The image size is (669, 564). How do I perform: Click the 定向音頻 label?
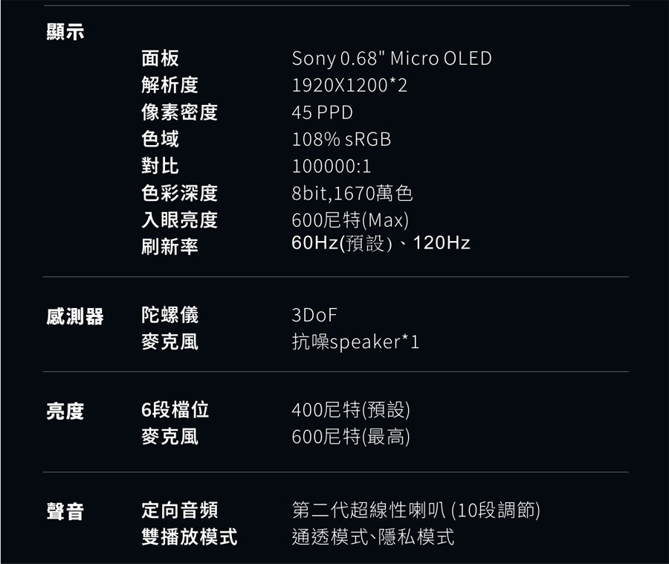179,510
